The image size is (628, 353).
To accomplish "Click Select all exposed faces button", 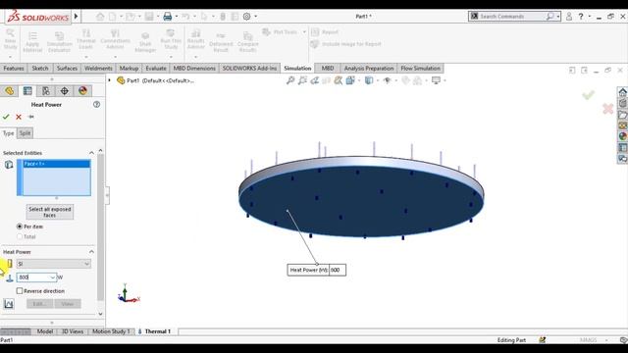I will (x=50, y=212).
